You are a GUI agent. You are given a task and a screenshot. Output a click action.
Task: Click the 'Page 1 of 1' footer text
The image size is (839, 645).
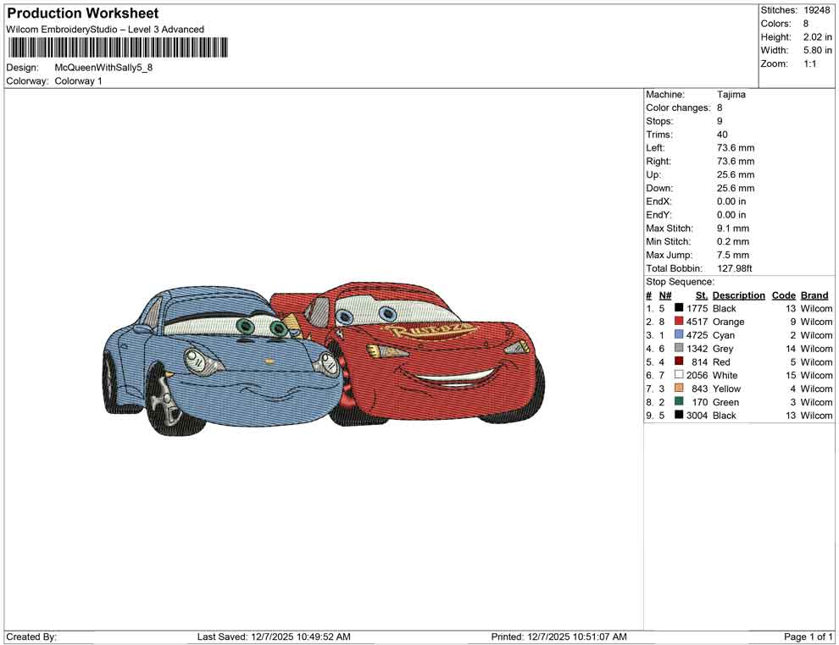(808, 637)
